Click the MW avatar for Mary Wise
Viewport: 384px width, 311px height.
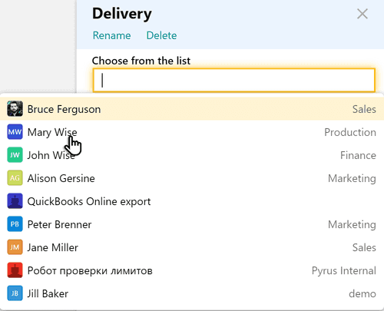click(15, 132)
